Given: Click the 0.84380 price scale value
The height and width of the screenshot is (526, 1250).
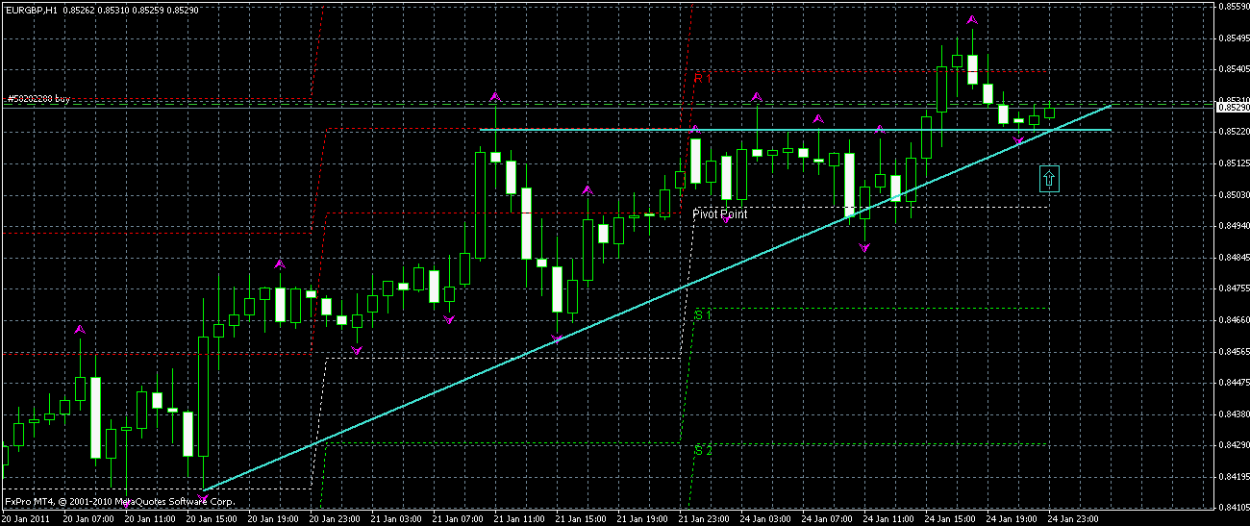Looking at the screenshot, I should [x=1233, y=414].
